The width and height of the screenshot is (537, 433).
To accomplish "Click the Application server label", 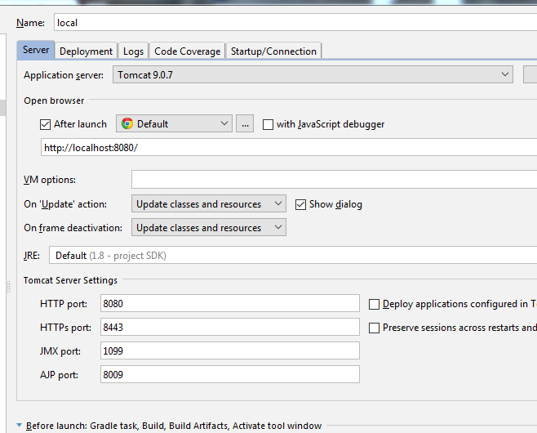I will 64,75.
